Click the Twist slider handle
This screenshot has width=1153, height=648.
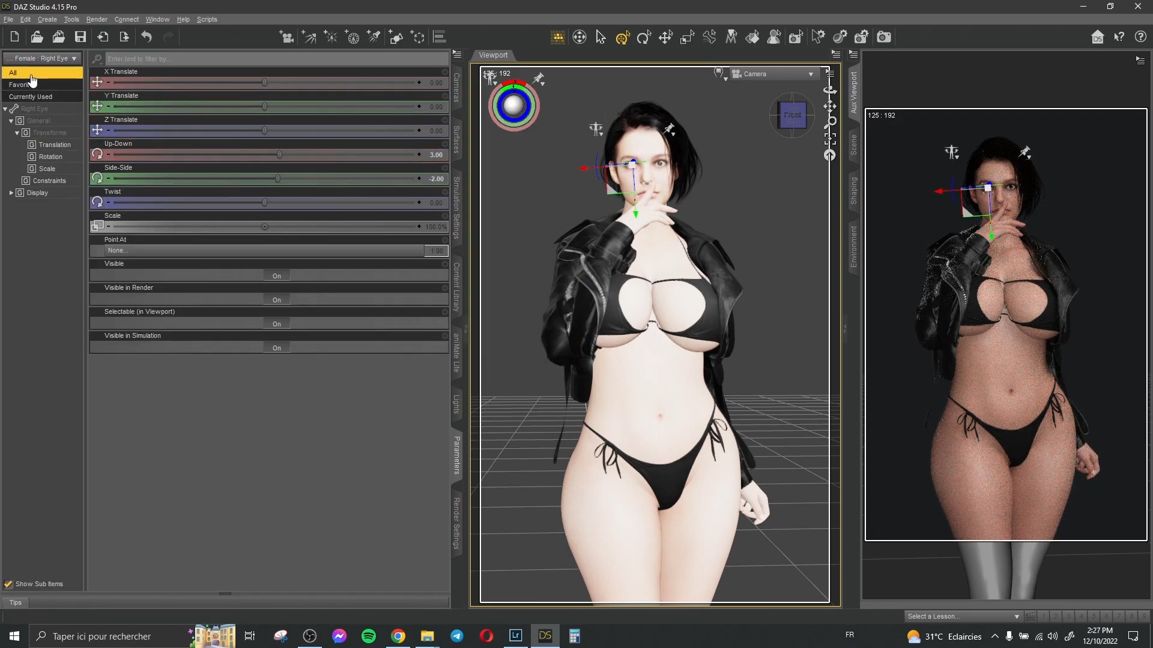[x=264, y=203]
